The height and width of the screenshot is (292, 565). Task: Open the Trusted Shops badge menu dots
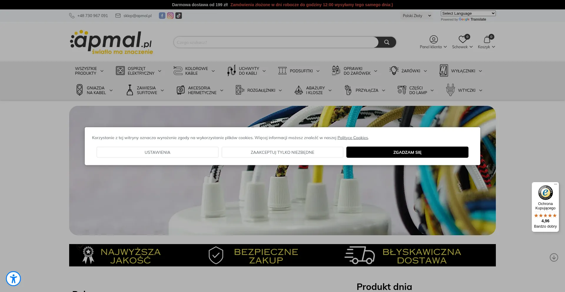[556, 184]
